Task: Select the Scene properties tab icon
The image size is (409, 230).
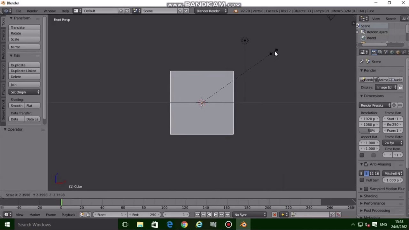Action: point(386,52)
